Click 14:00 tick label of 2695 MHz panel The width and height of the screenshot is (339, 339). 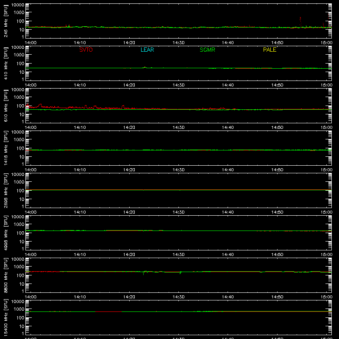tap(31, 212)
